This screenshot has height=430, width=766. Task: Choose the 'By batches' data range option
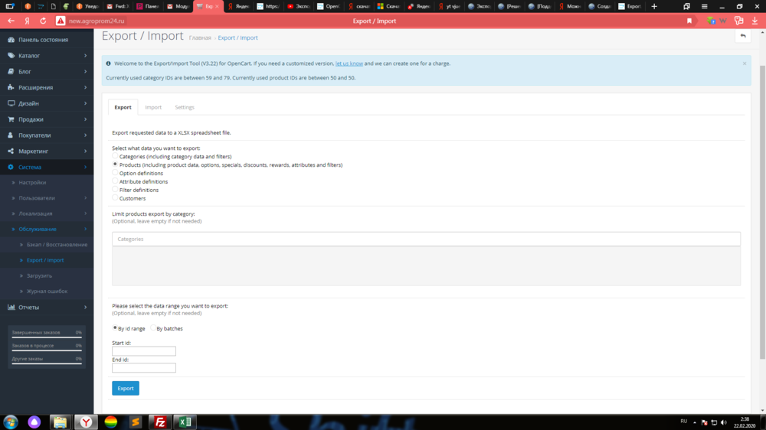pyautogui.click(x=152, y=328)
